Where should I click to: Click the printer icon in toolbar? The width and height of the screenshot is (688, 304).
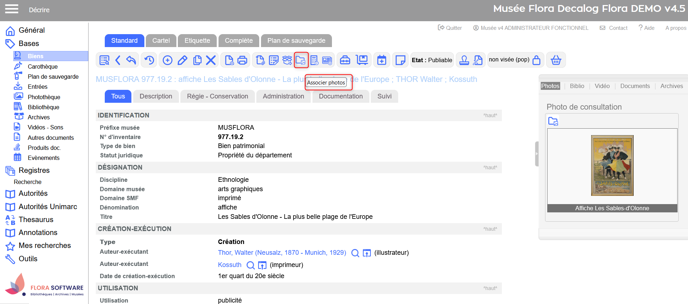pos(242,60)
